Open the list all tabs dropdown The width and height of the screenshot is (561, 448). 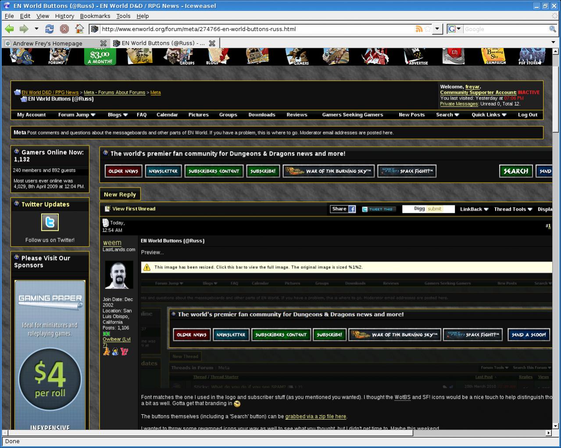pos(553,42)
